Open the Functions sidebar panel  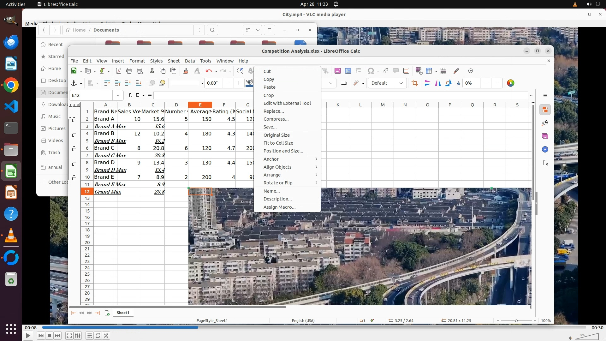click(x=545, y=163)
